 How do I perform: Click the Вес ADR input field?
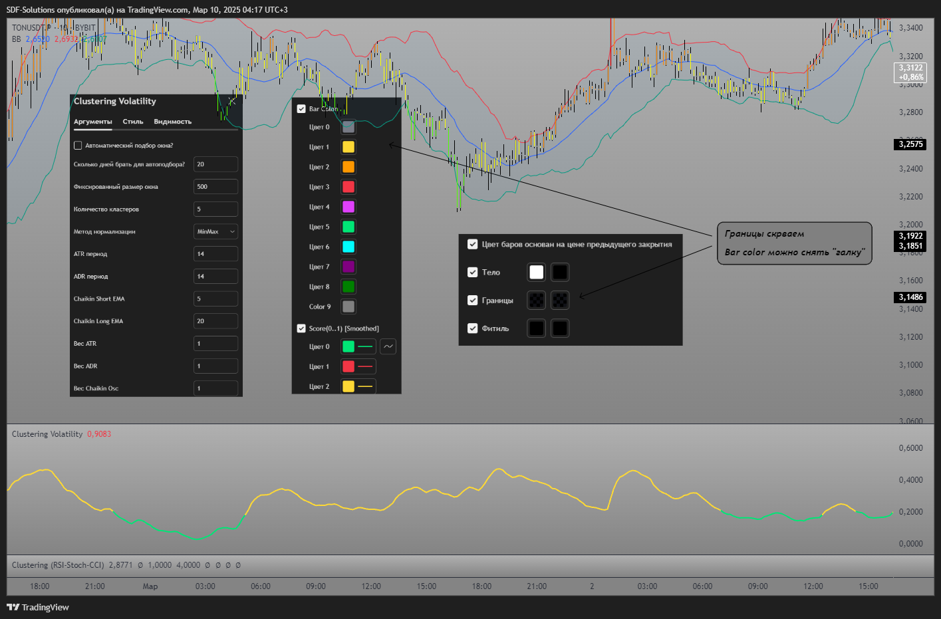tap(215, 366)
